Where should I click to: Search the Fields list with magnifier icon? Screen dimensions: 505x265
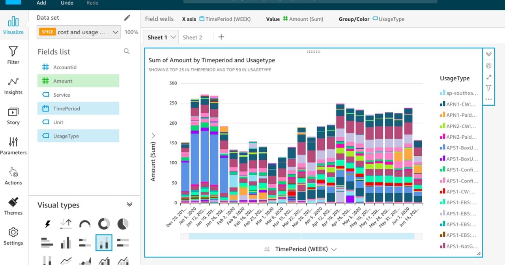[127, 51]
